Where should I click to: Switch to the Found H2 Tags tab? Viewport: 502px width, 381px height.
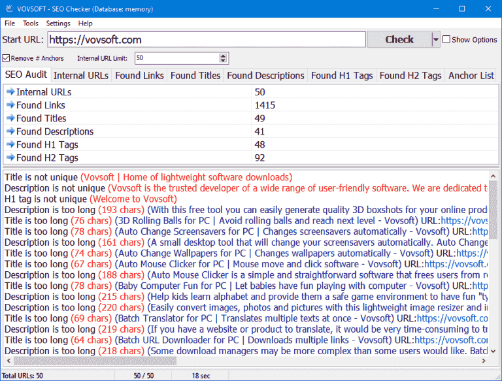tap(410, 76)
